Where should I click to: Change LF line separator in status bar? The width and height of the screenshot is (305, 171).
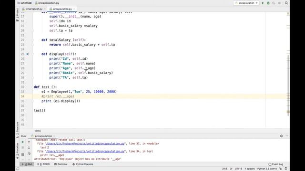point(231,169)
